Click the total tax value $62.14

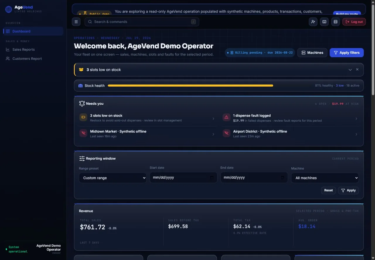(x=242, y=226)
